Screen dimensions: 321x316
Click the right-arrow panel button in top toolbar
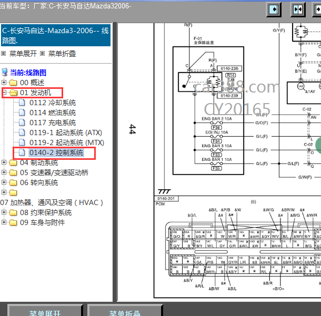(x=274, y=9)
